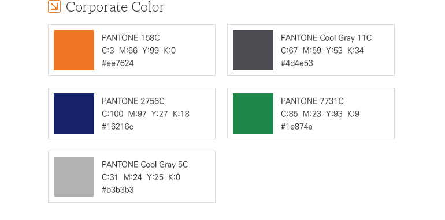Click the PANTONE Cool Gray 11C label
445x220 pixels.
click(x=326, y=38)
